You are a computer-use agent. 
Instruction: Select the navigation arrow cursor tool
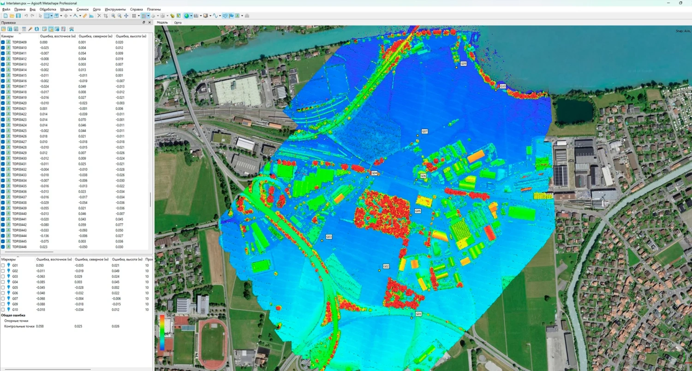(x=40, y=16)
